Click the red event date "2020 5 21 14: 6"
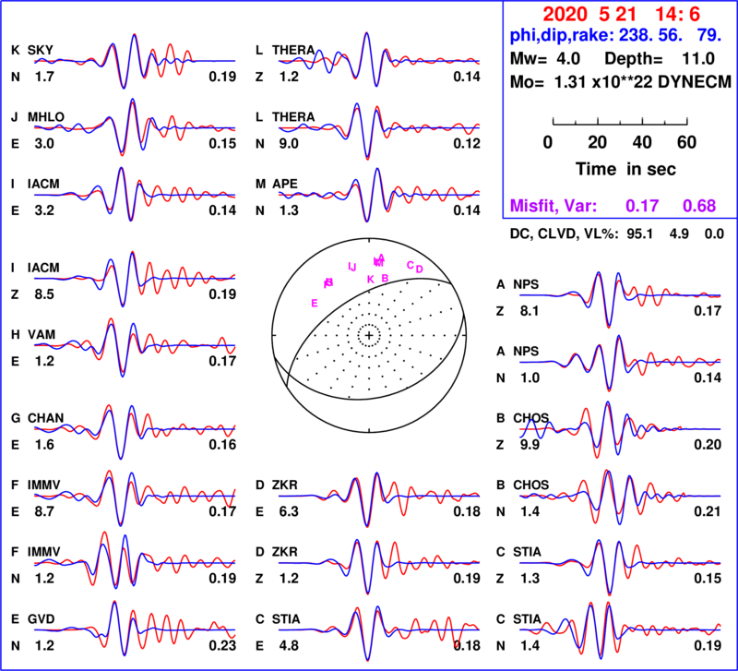 (621, 15)
